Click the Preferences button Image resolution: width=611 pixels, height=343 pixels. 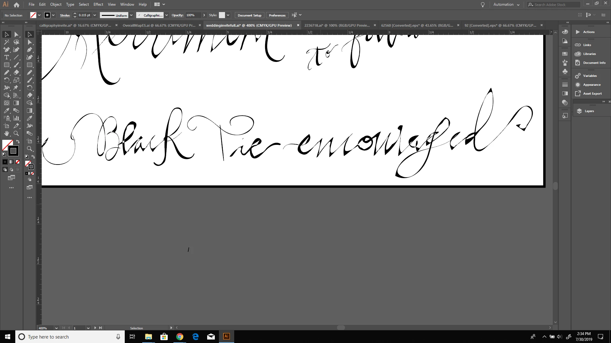tap(277, 15)
